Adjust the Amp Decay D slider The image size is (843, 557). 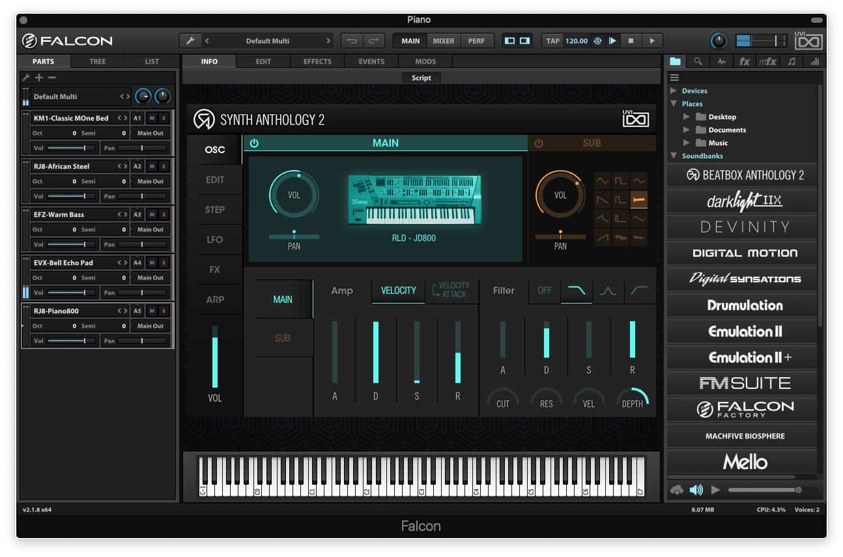(x=376, y=352)
